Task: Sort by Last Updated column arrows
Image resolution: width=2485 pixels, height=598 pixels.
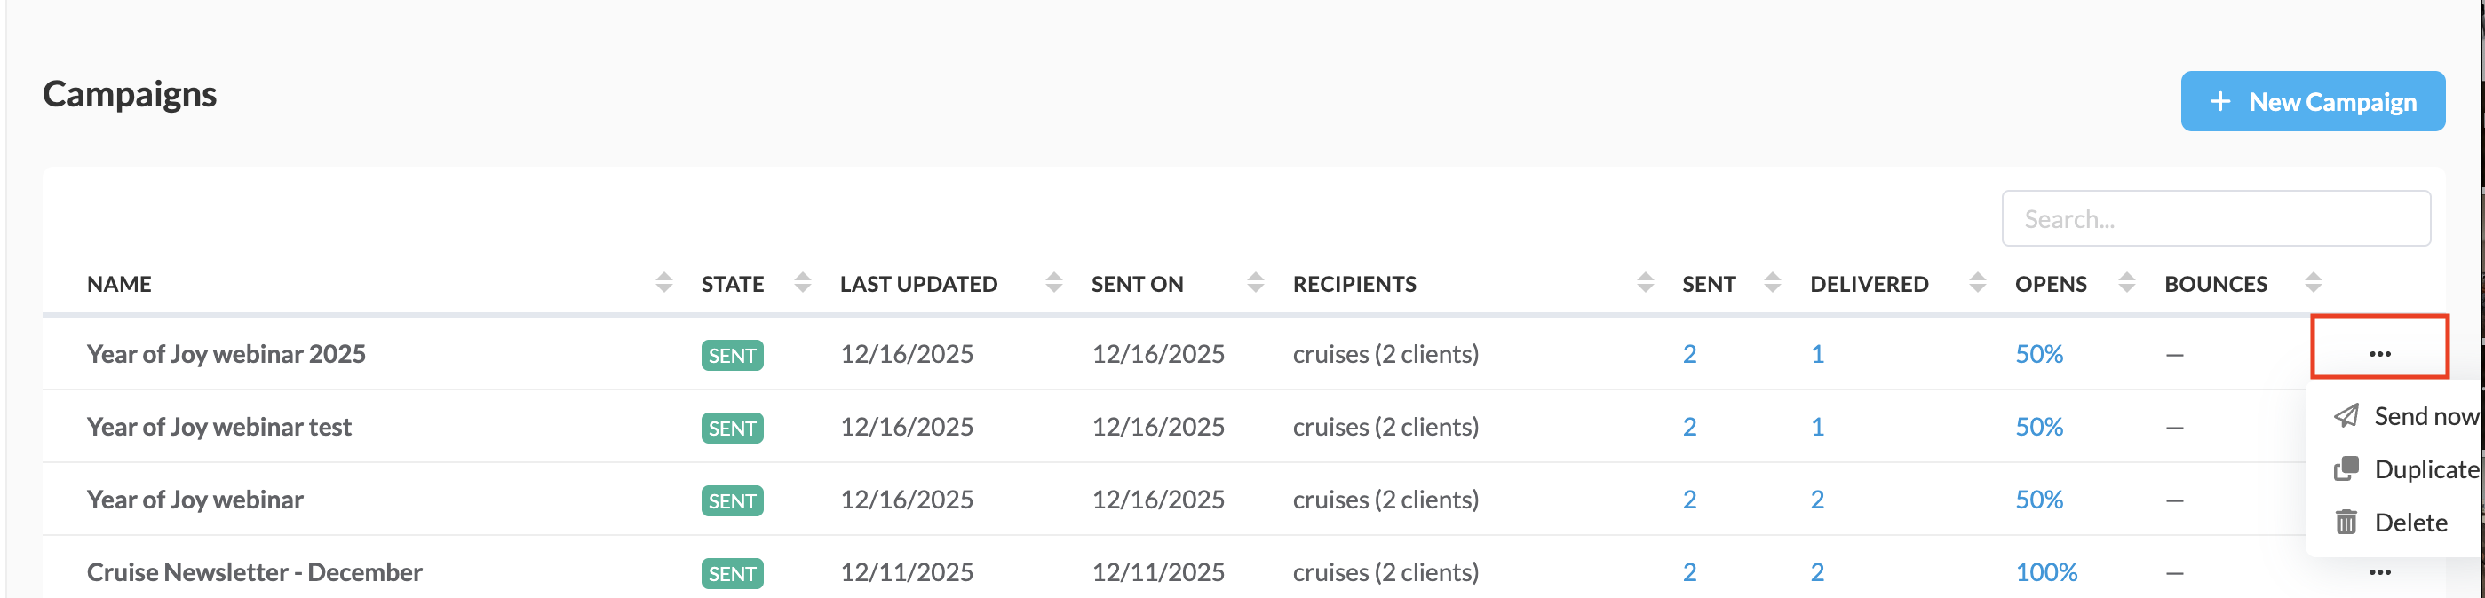Action: (1053, 283)
